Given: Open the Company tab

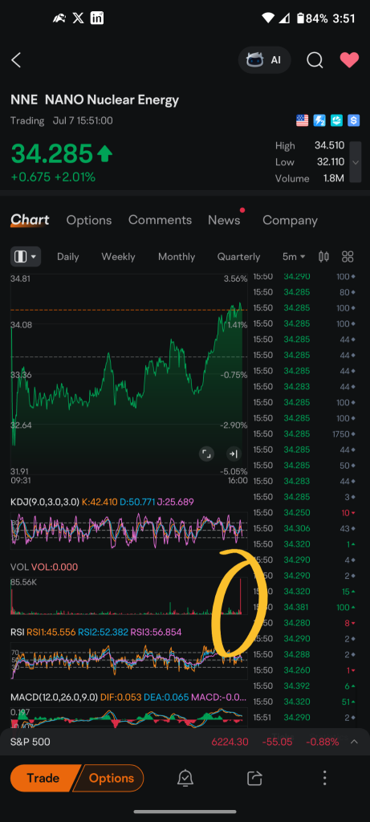Looking at the screenshot, I should pos(290,220).
